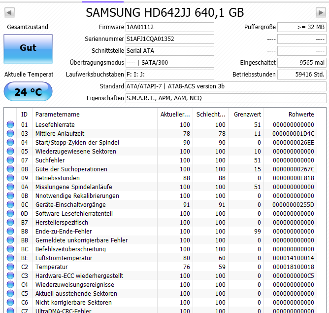Sort by Grenzwert column header
The height and width of the screenshot is (313, 329).
click(246, 115)
